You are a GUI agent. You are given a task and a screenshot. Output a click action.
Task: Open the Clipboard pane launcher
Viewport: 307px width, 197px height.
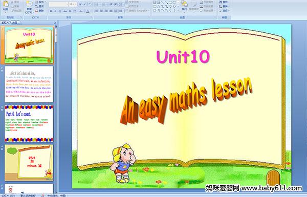pyautogui.click(x=21, y=17)
